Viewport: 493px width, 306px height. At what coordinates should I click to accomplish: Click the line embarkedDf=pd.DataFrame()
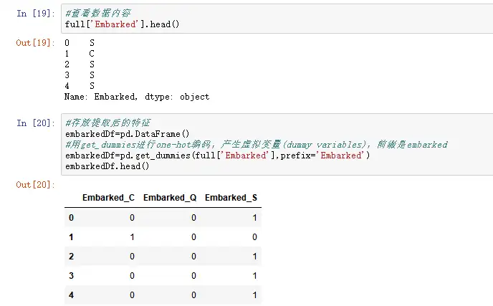click(x=128, y=134)
